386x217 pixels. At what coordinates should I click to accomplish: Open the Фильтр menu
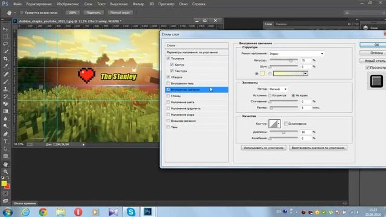click(138, 4)
